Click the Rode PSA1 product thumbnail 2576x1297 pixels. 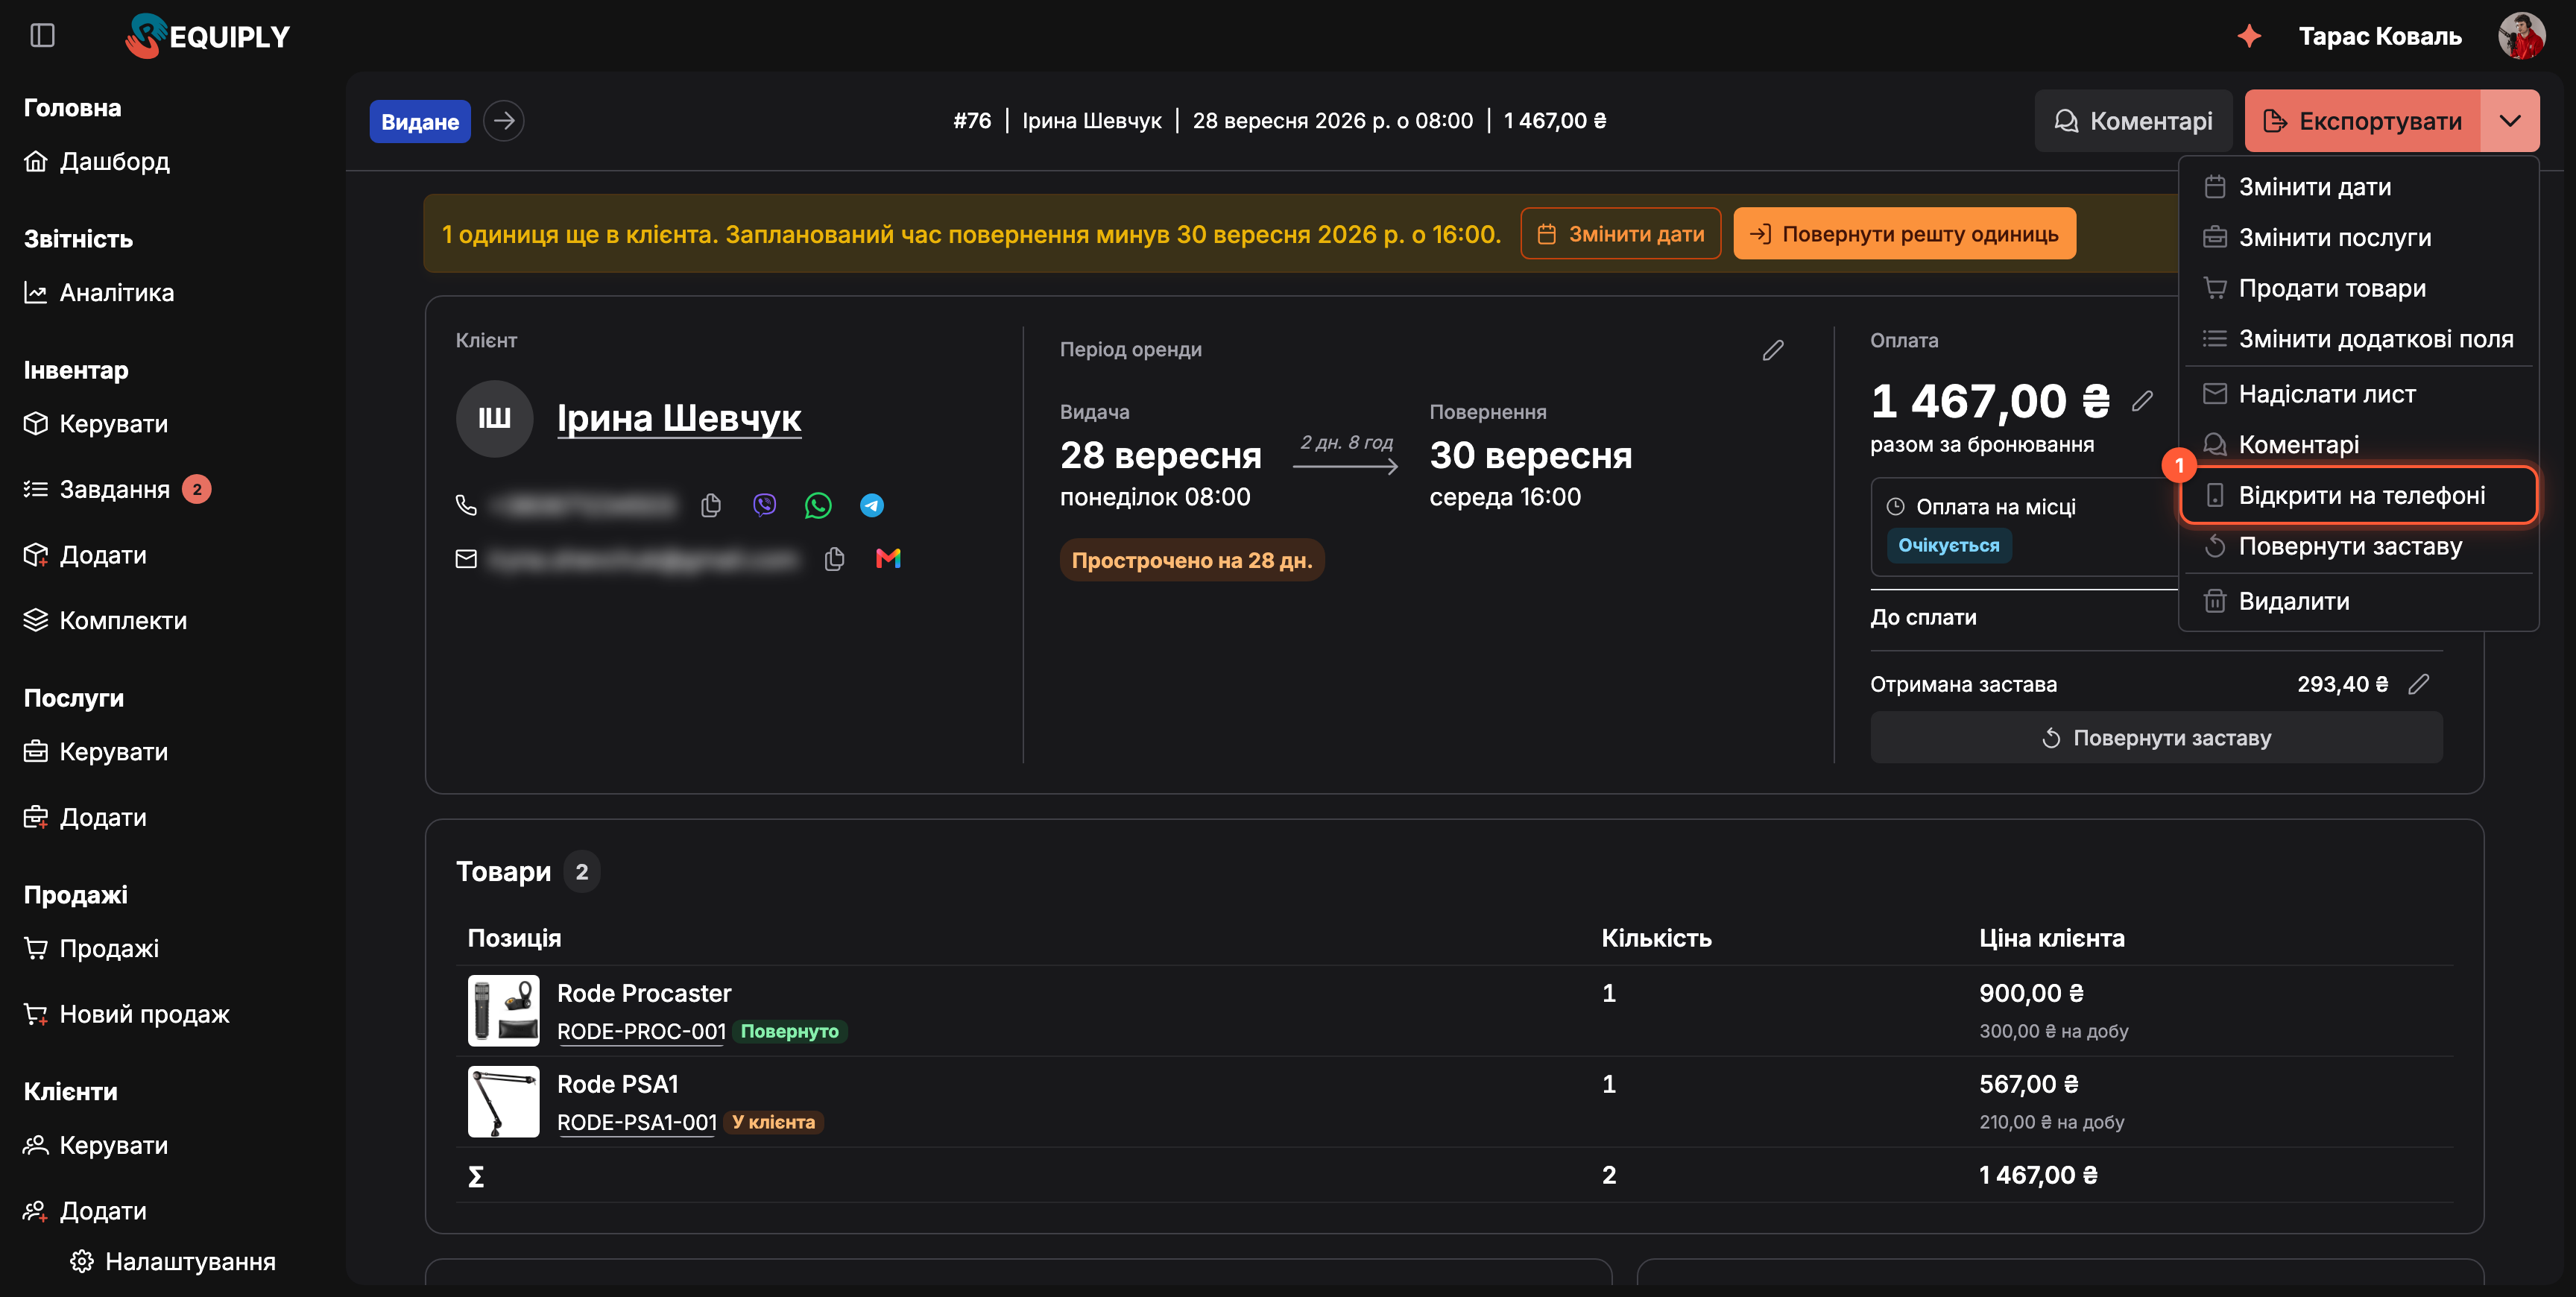pos(503,1101)
